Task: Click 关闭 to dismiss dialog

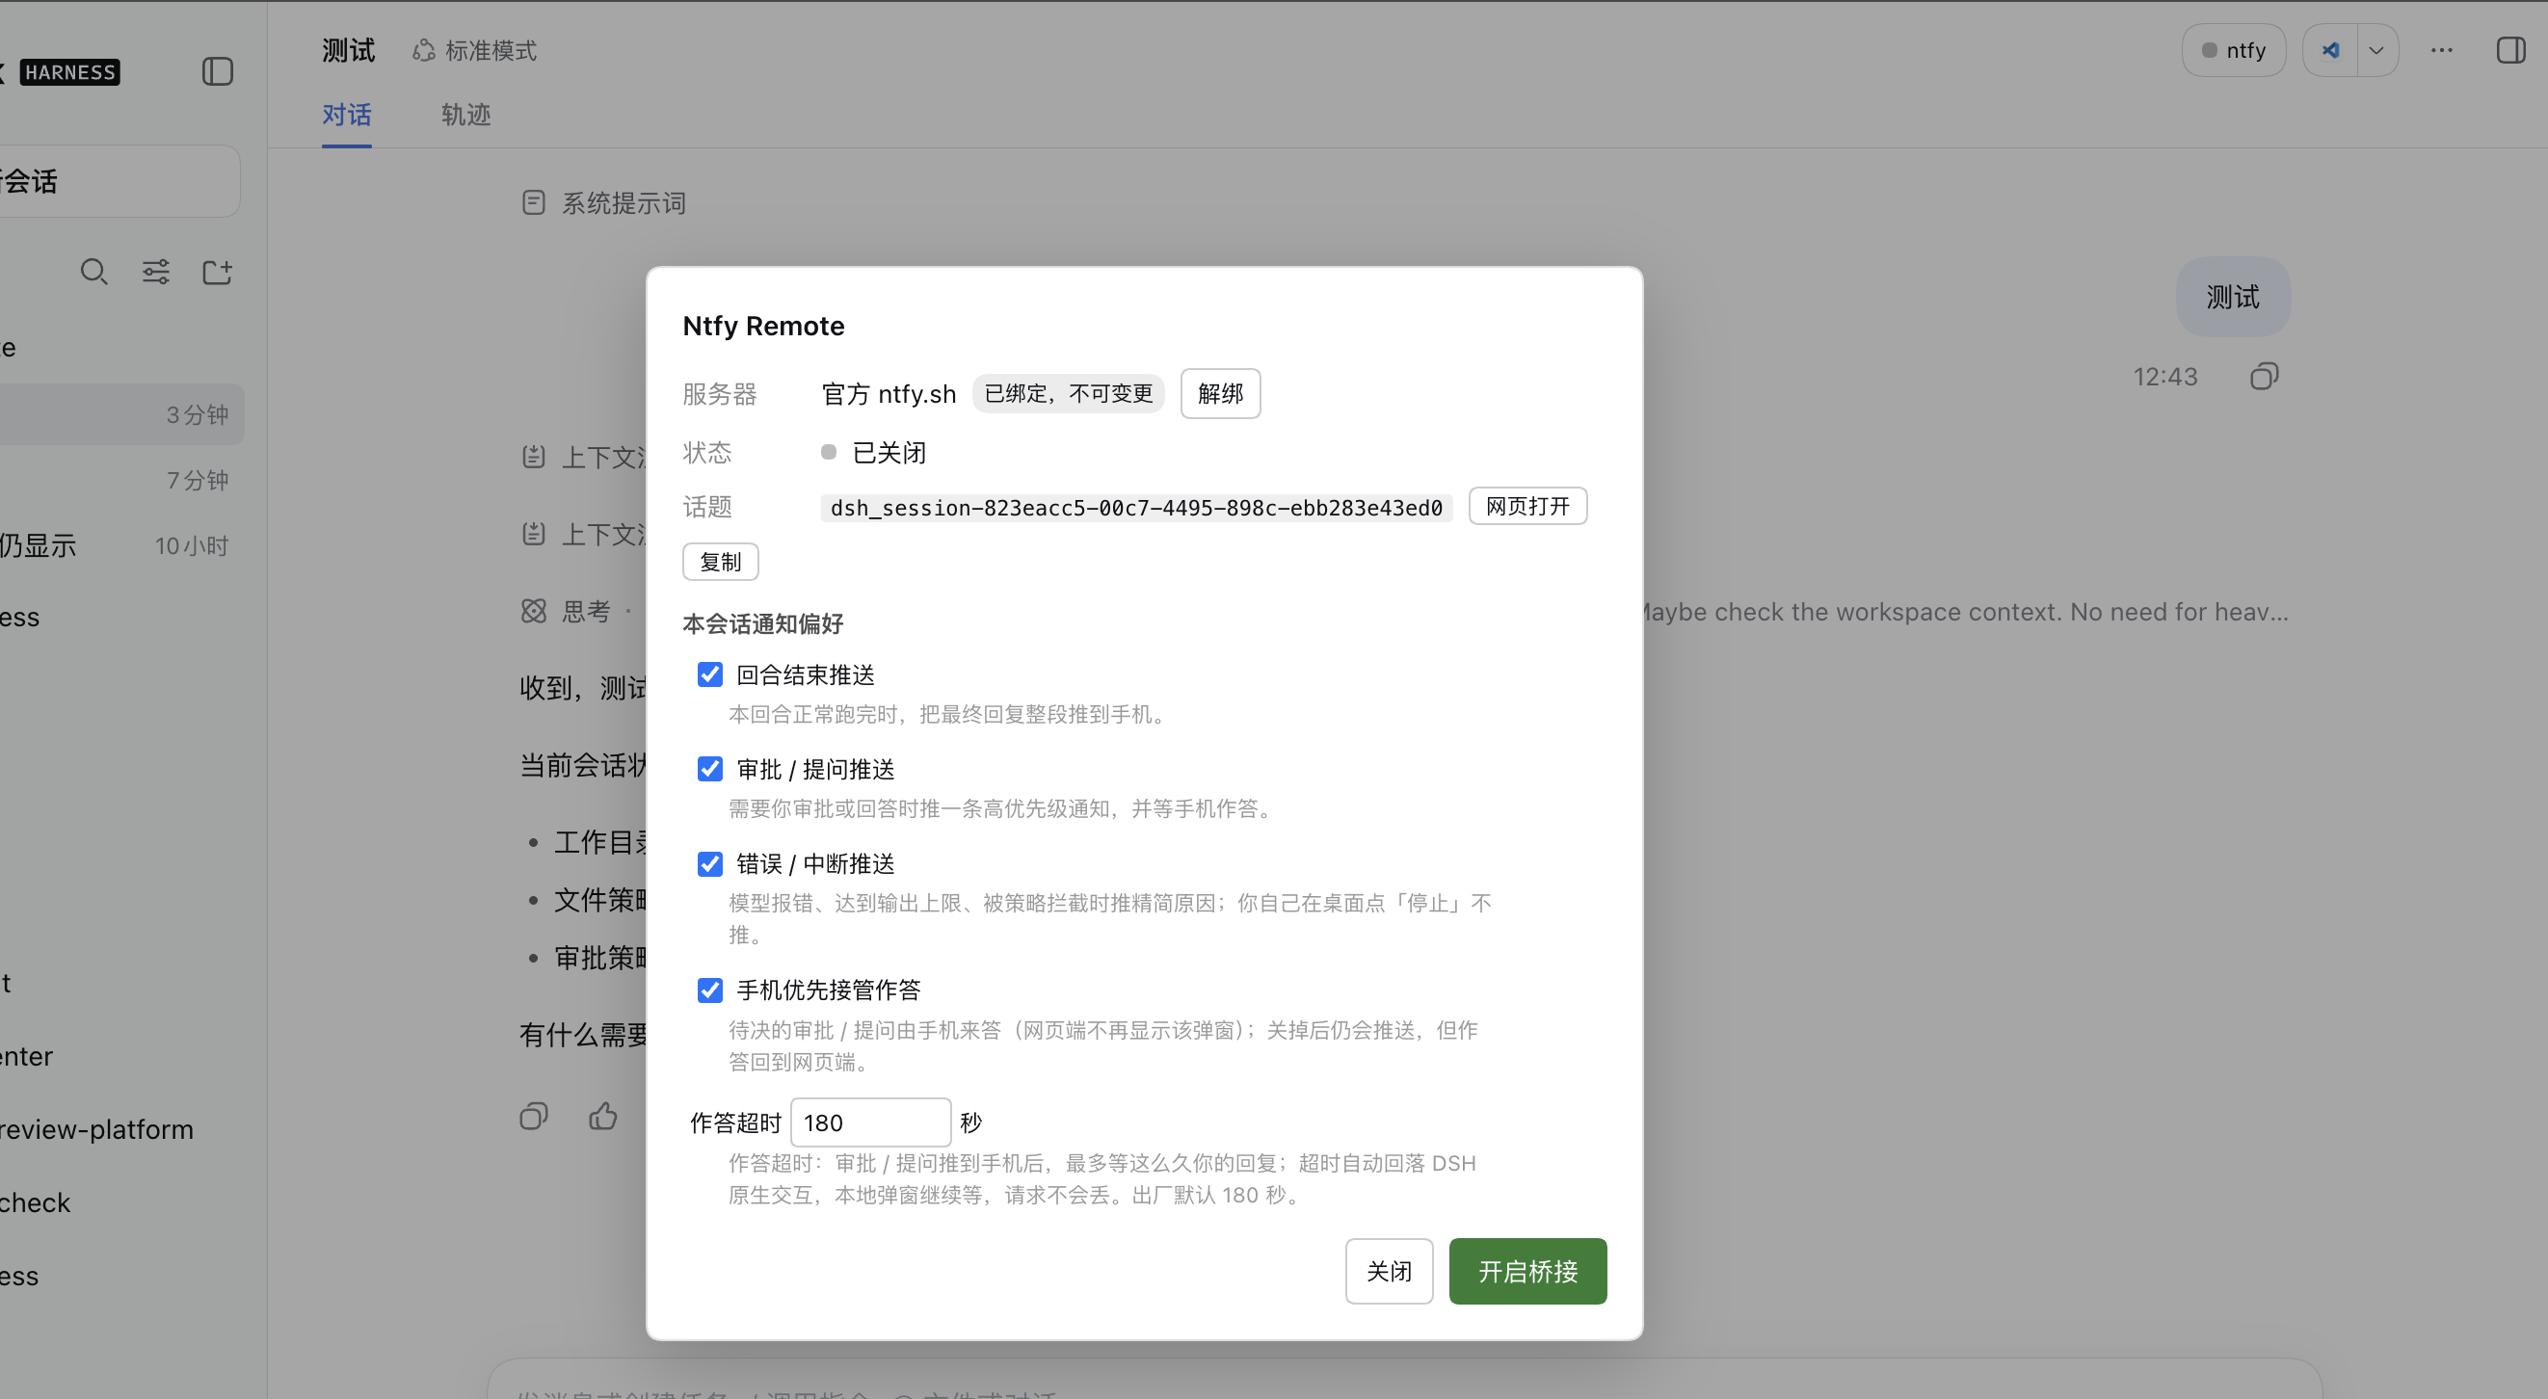Action: pos(1389,1272)
